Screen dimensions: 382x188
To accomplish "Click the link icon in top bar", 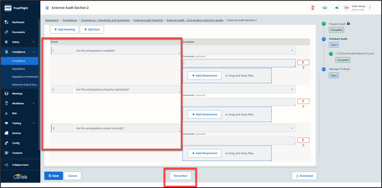I will [324, 8].
